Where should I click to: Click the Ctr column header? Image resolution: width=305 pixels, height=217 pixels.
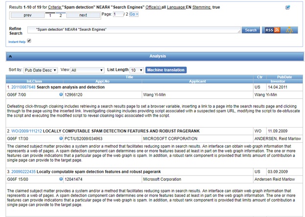click(260, 77)
